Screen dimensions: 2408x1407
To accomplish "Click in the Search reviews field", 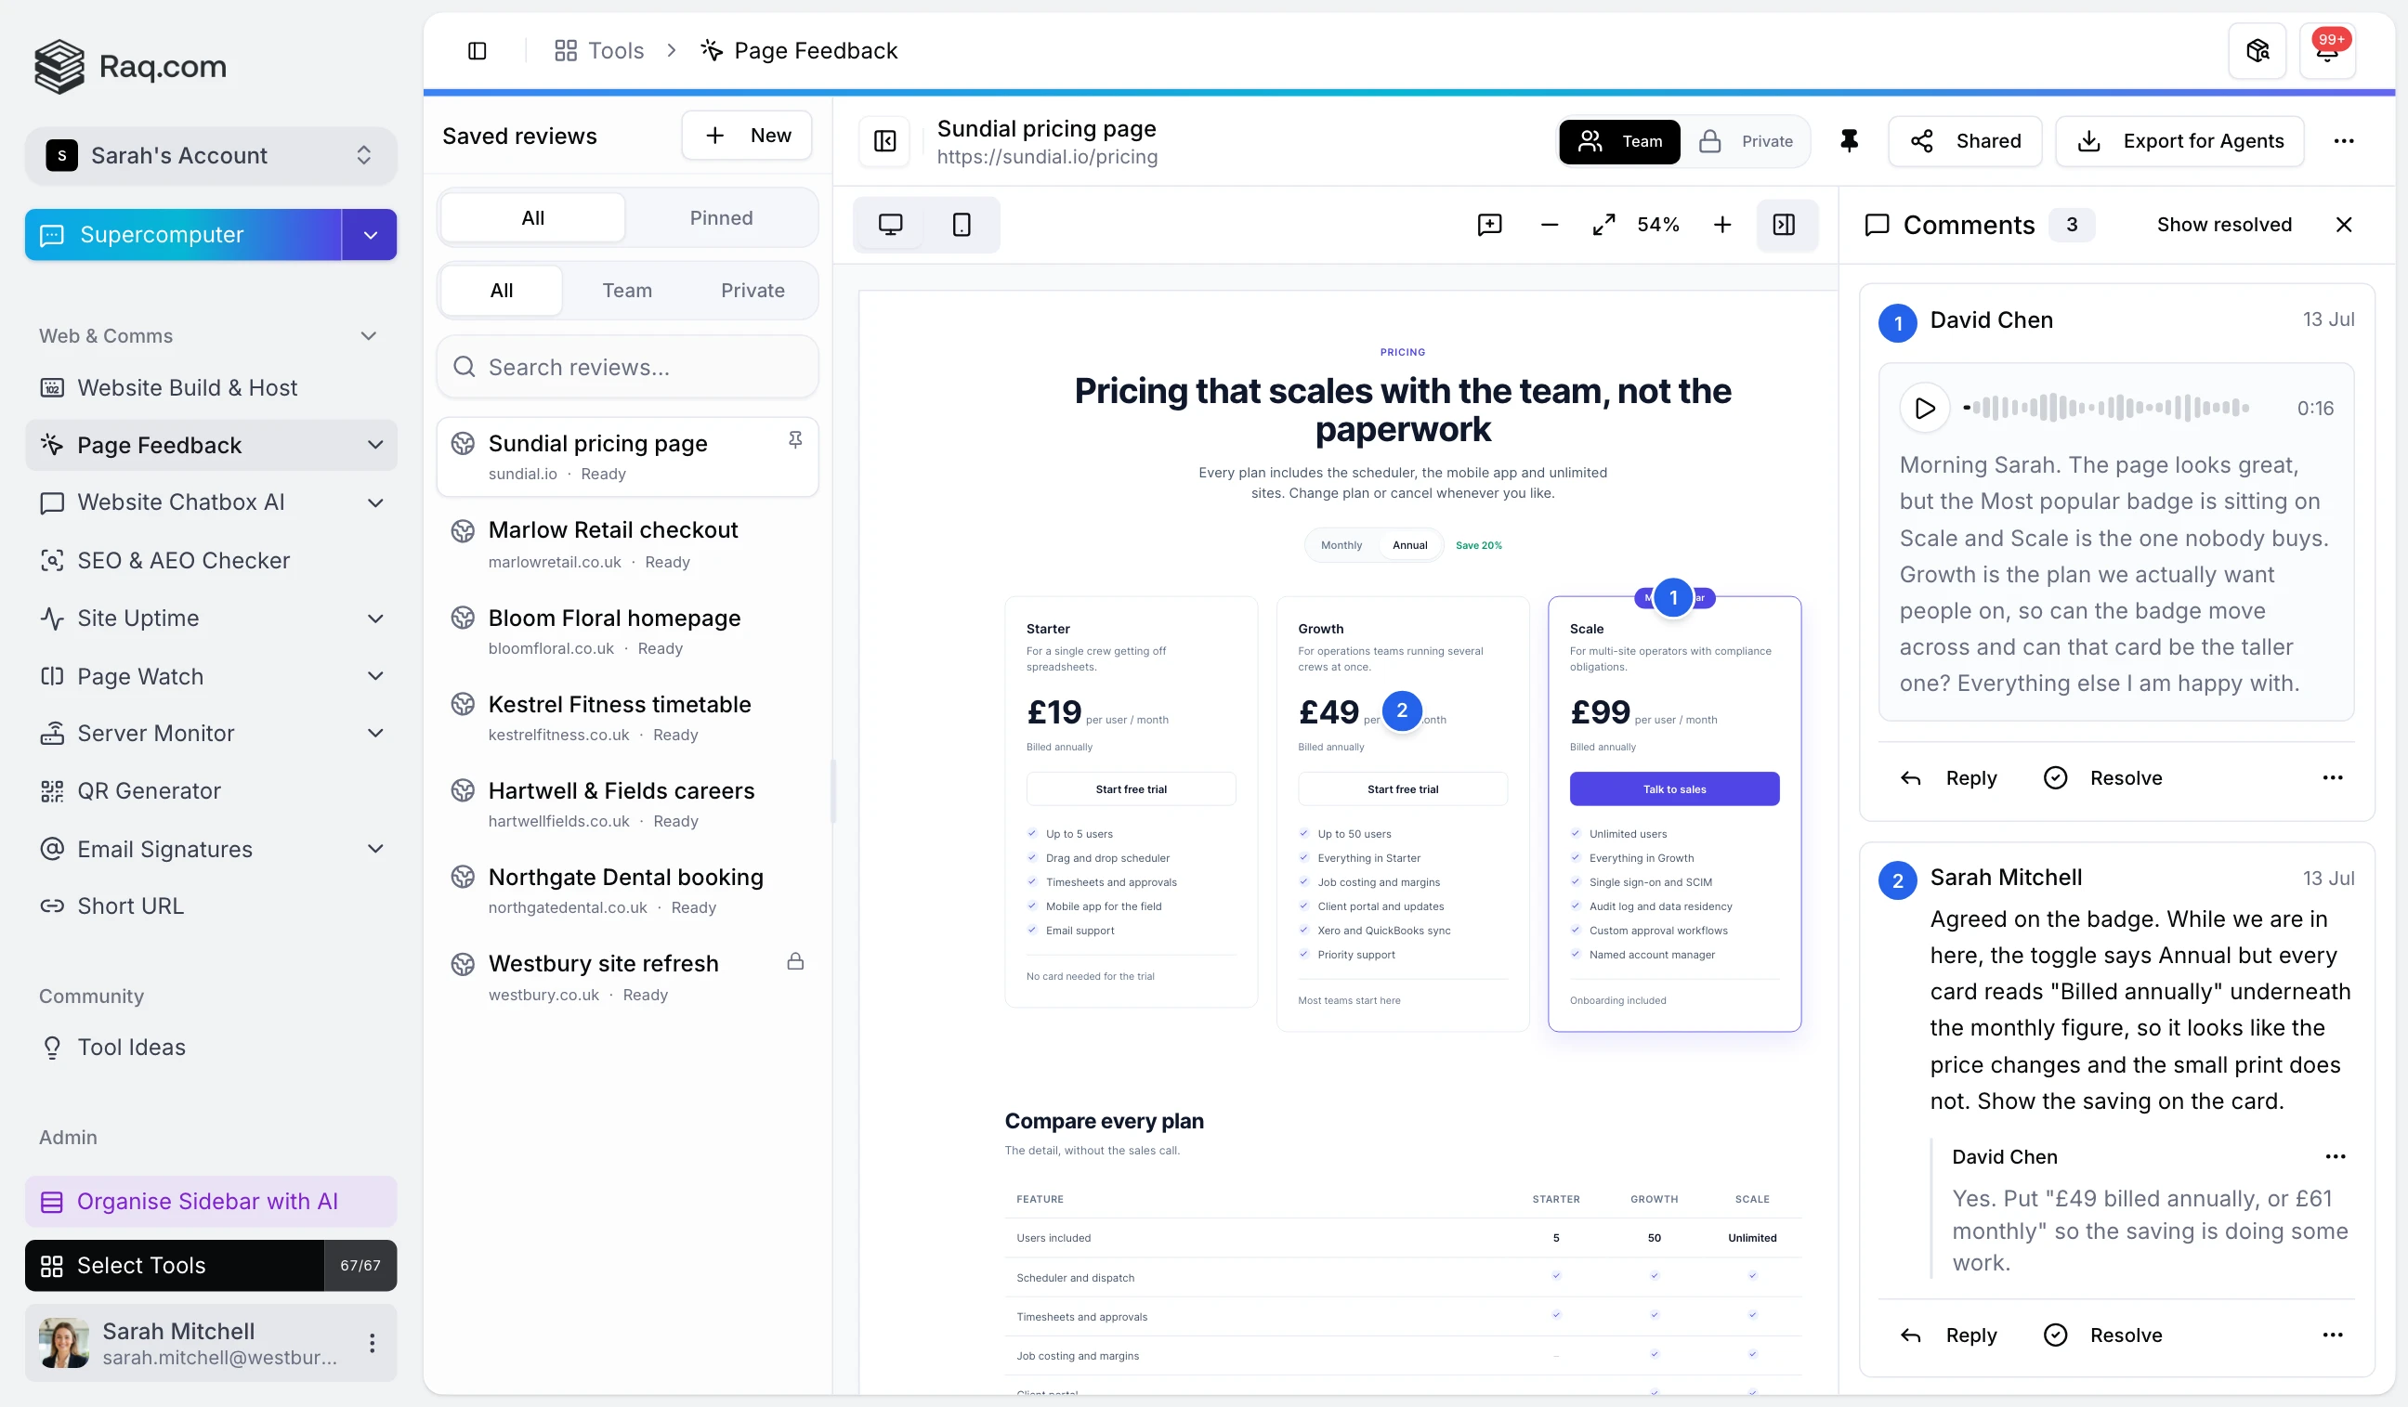I will point(627,367).
